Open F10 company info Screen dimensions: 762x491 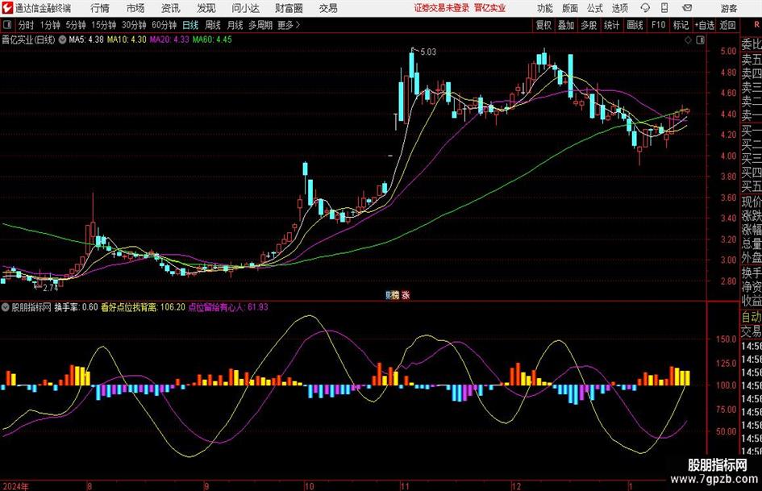tap(658, 25)
